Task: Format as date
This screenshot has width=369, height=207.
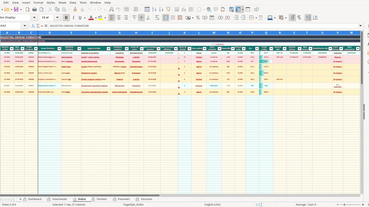Action: (212, 18)
